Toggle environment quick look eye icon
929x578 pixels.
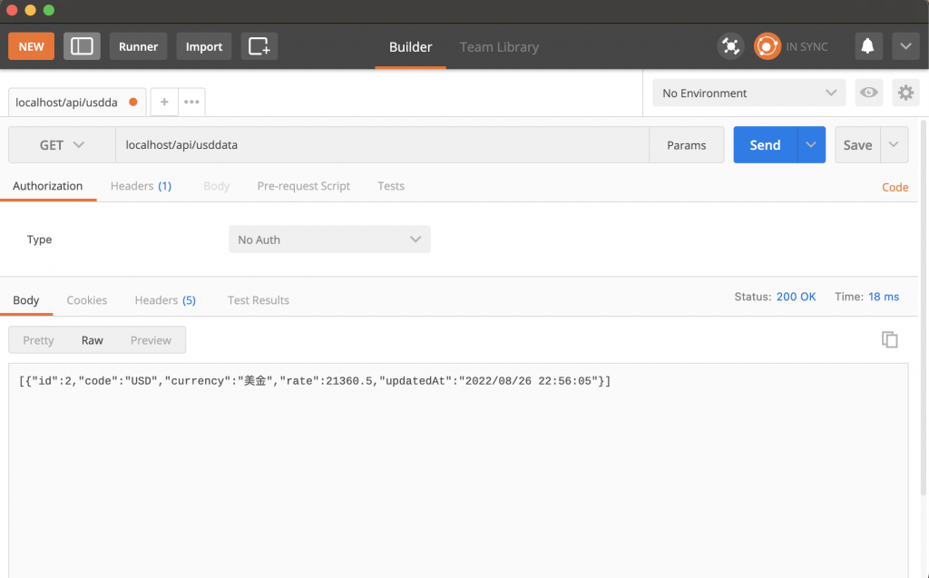point(868,93)
